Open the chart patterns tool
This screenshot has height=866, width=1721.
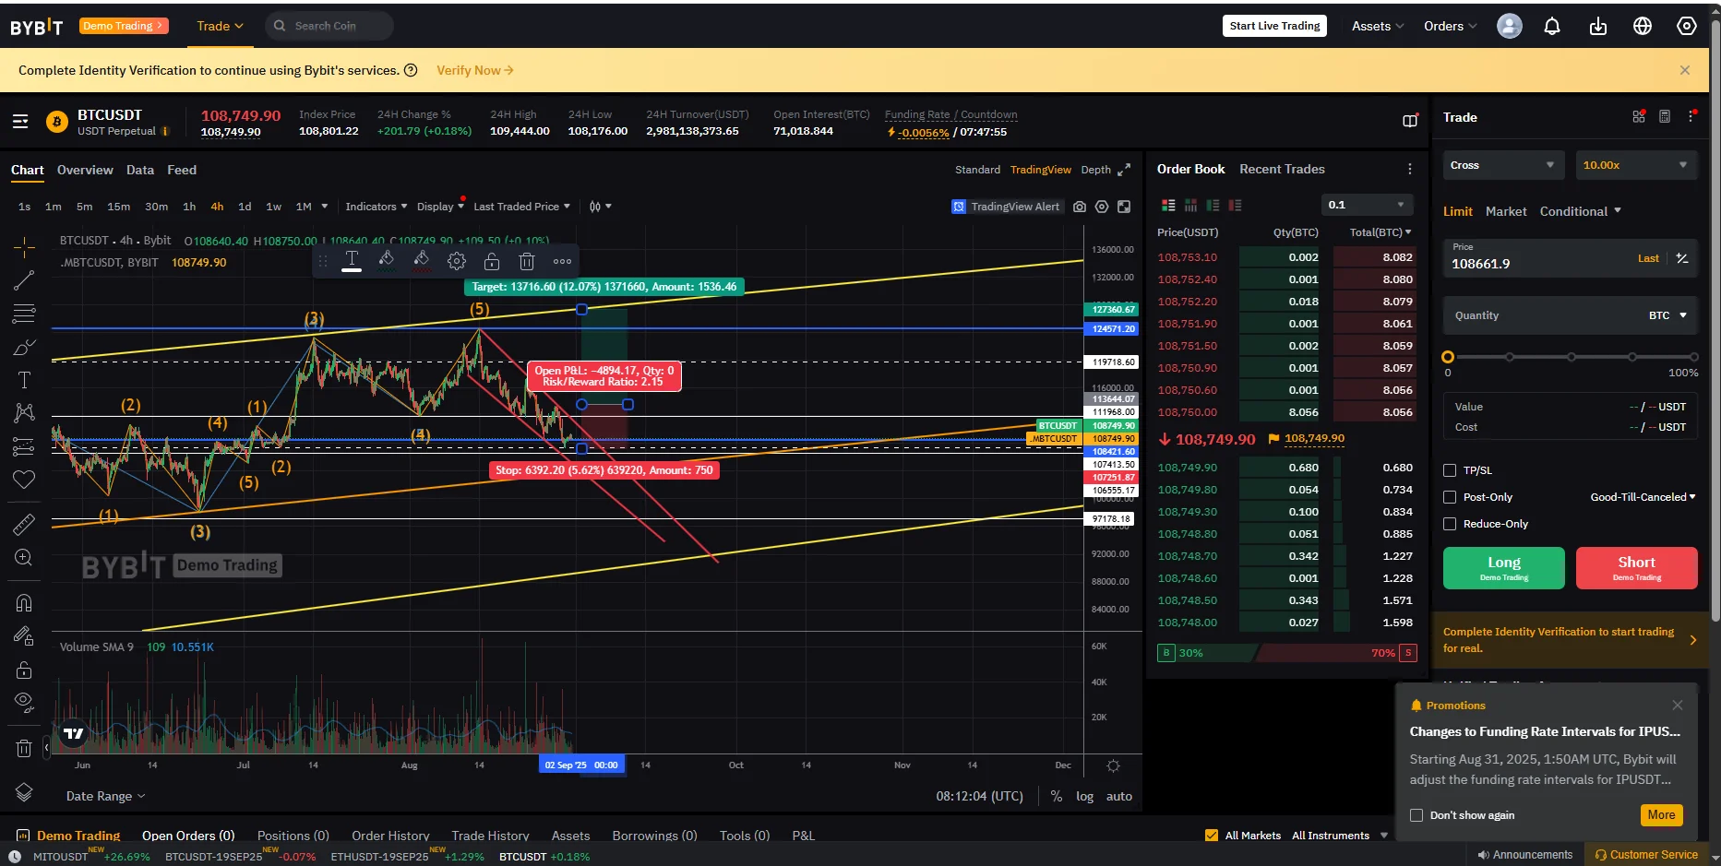24,412
